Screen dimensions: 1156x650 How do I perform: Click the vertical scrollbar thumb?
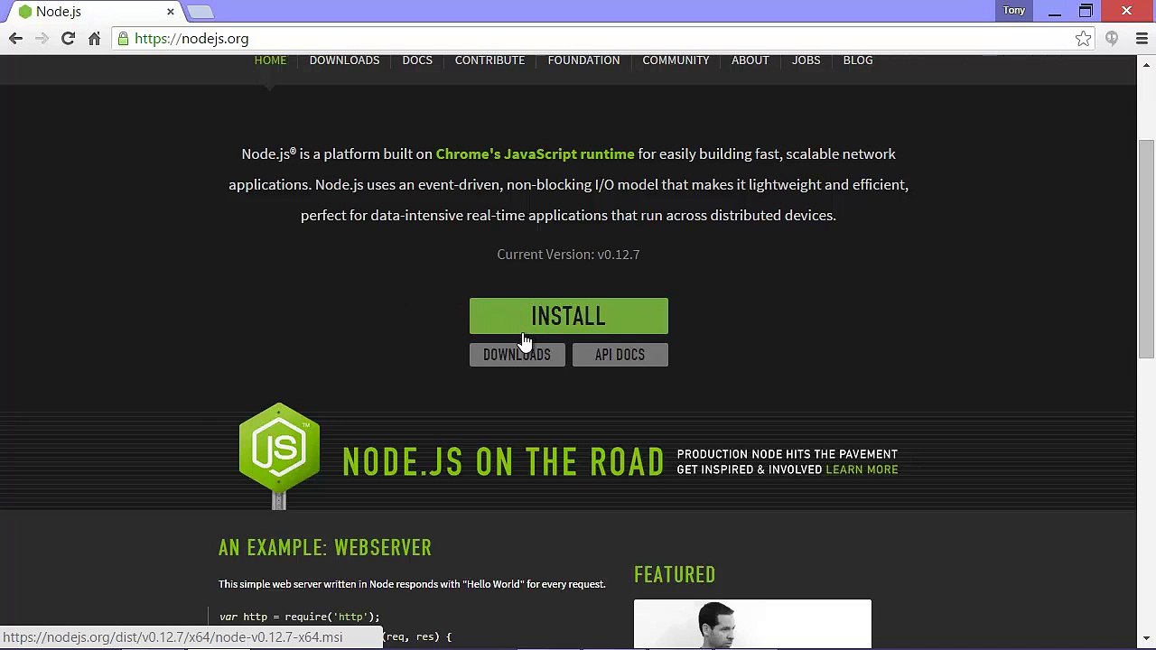click(x=1146, y=250)
